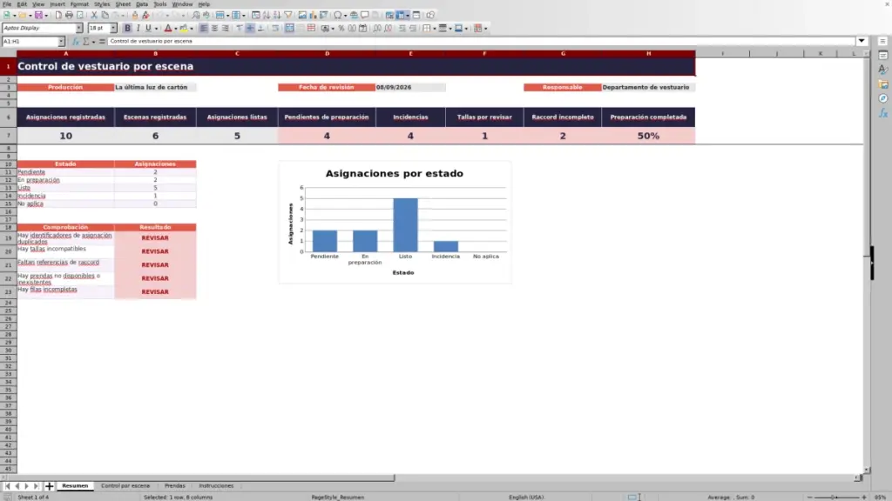Viewport: 892px width, 501px height.
Task: Open the sidebar settings hamburger button
Action: (x=883, y=42)
